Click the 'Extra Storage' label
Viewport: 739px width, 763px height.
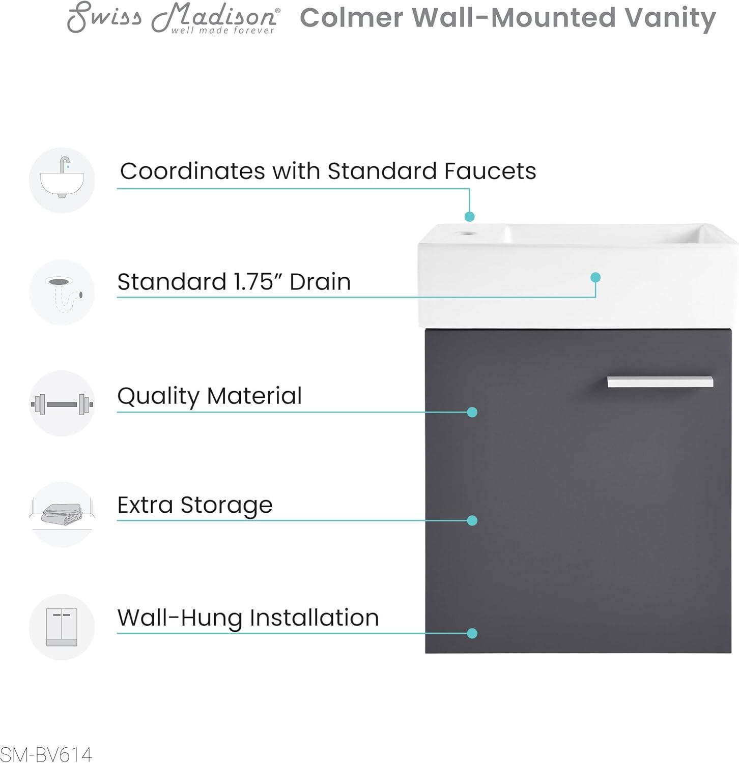(x=195, y=506)
